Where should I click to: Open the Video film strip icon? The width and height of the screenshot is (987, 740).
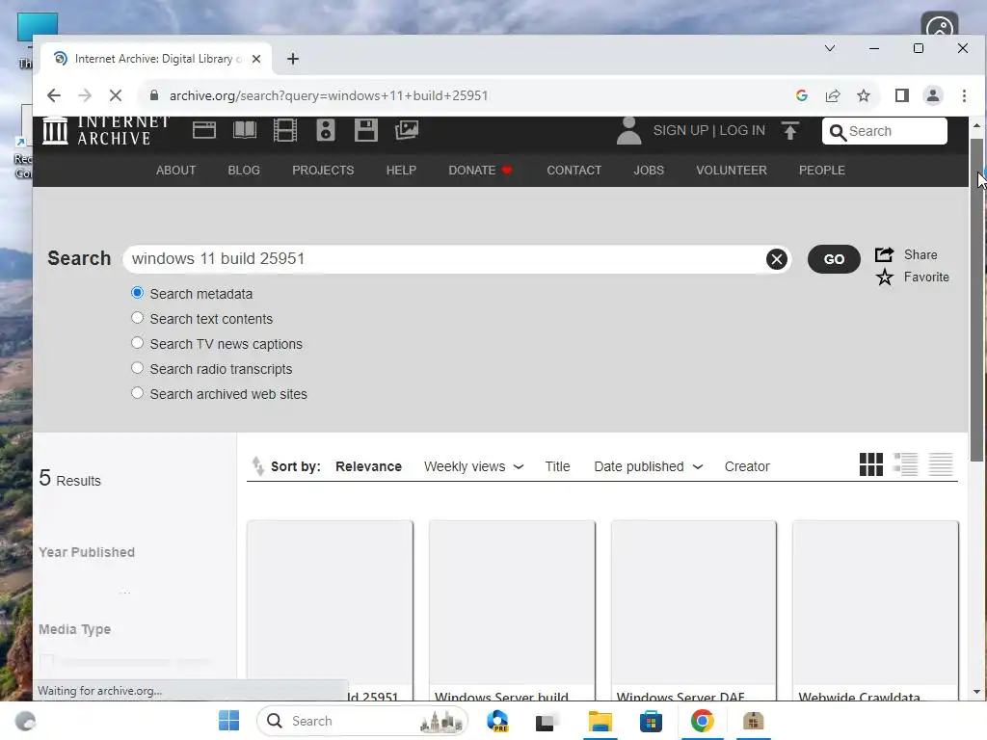285,130
